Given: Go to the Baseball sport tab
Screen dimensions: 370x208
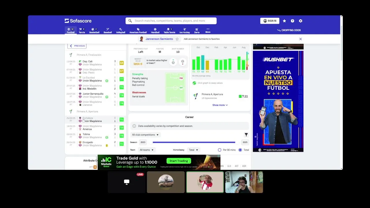Looking at the screenshot, I should (108, 31).
